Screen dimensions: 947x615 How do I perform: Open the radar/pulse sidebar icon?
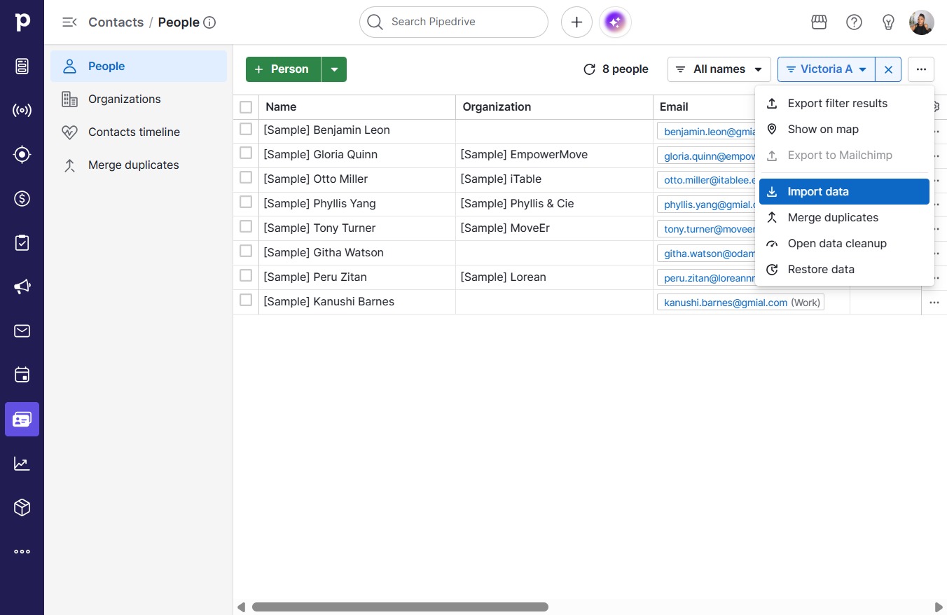point(22,110)
